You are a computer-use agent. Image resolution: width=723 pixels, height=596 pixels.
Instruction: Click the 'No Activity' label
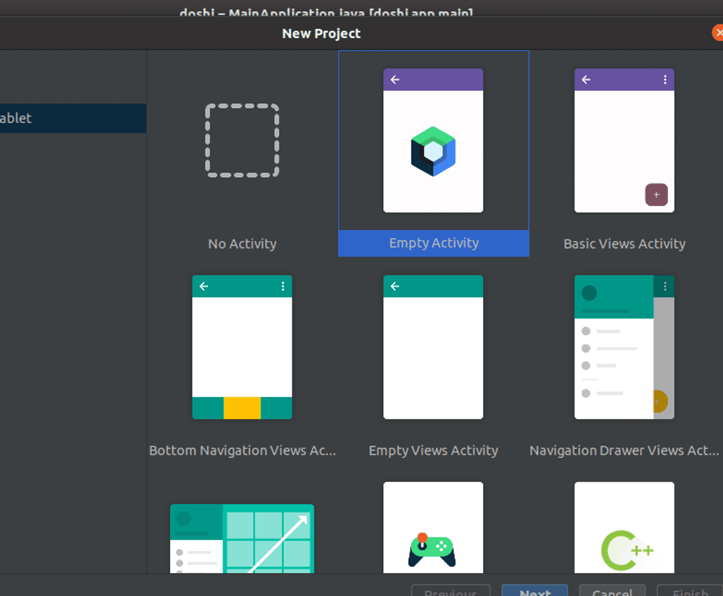coord(242,244)
